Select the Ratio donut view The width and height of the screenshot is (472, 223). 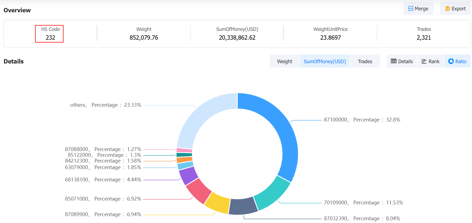tap(457, 61)
